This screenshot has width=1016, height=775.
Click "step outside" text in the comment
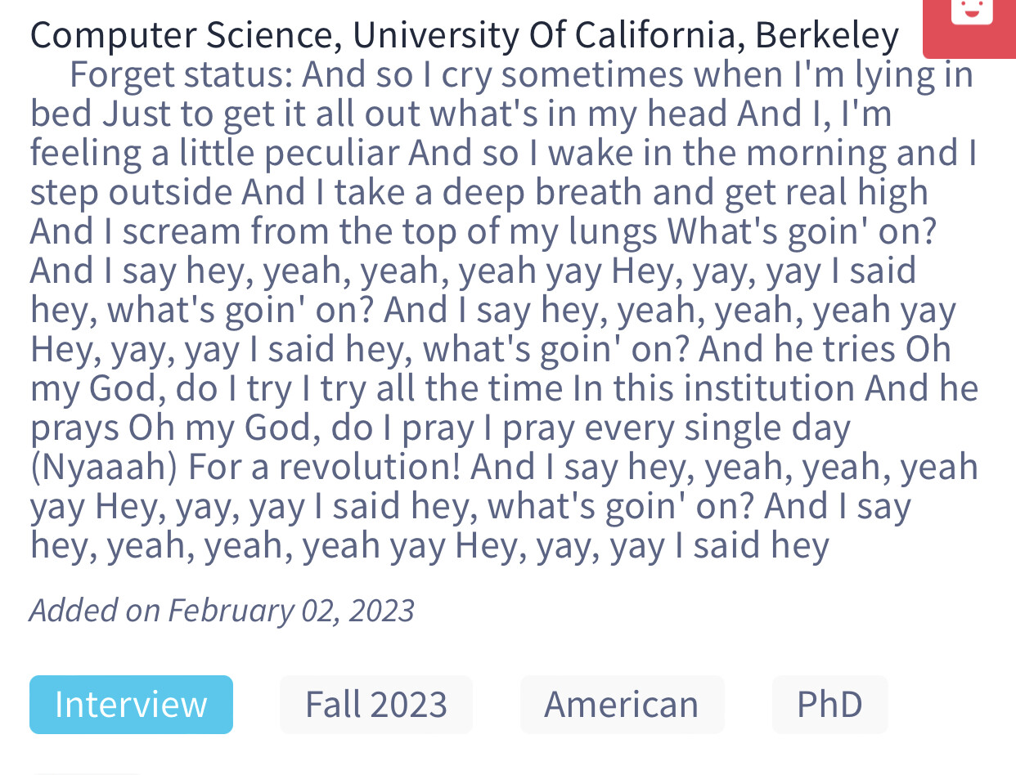point(131,193)
